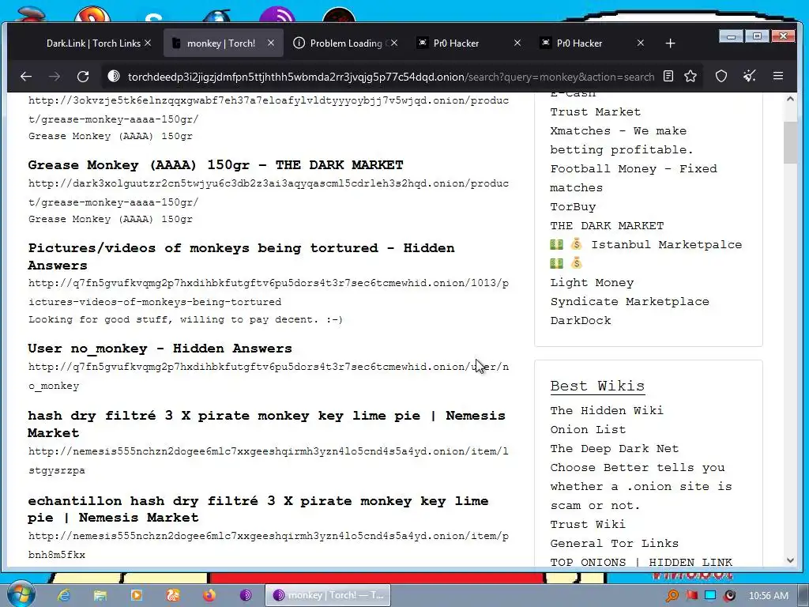
Task: Open TorBuy sidebar link
Action: pos(573,206)
